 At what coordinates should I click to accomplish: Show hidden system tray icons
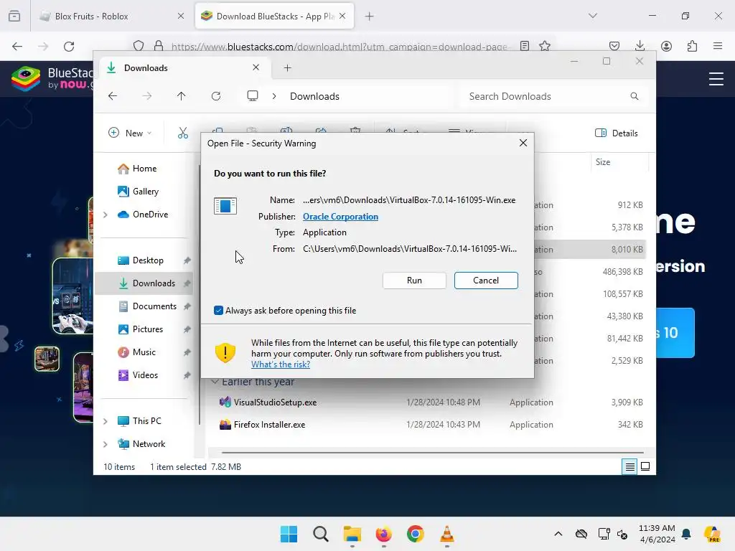[x=558, y=534]
